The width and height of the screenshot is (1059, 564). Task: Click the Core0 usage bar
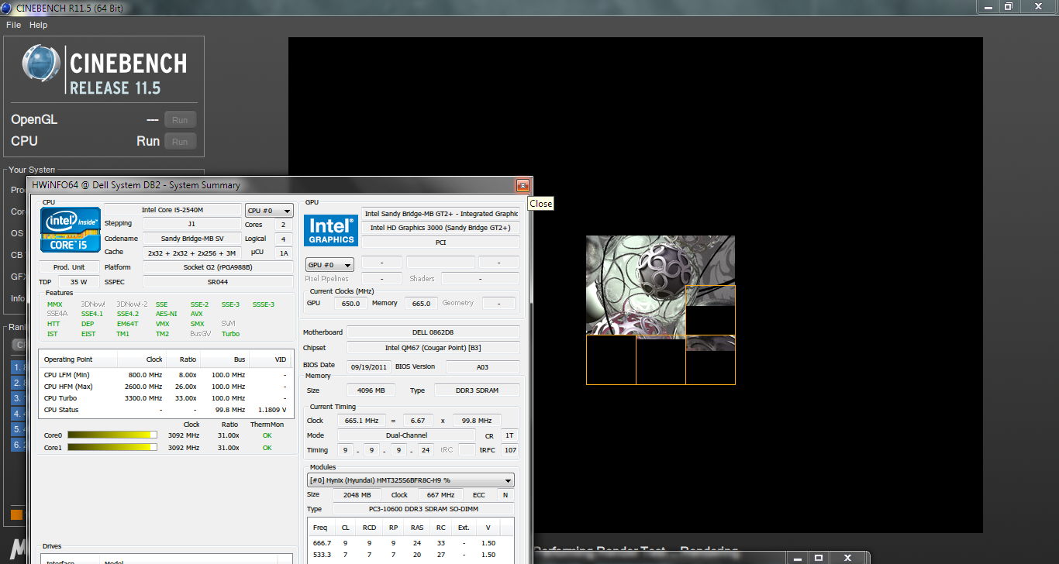[112, 435]
